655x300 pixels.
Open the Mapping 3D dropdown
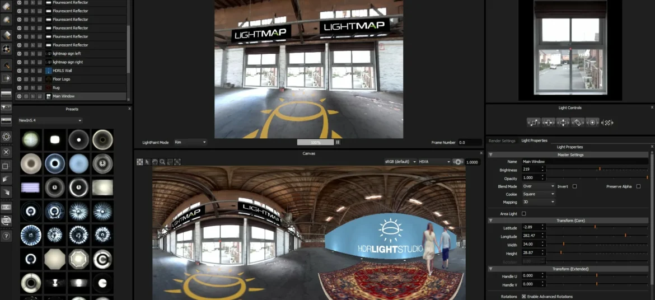[x=538, y=202]
